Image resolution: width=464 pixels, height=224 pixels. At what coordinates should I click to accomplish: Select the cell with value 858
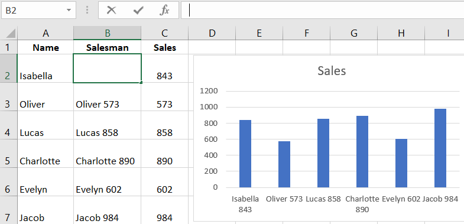pyautogui.click(x=164, y=125)
